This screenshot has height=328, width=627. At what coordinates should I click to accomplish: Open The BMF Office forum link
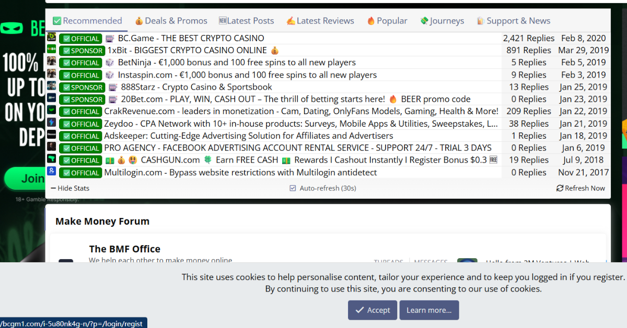click(124, 249)
